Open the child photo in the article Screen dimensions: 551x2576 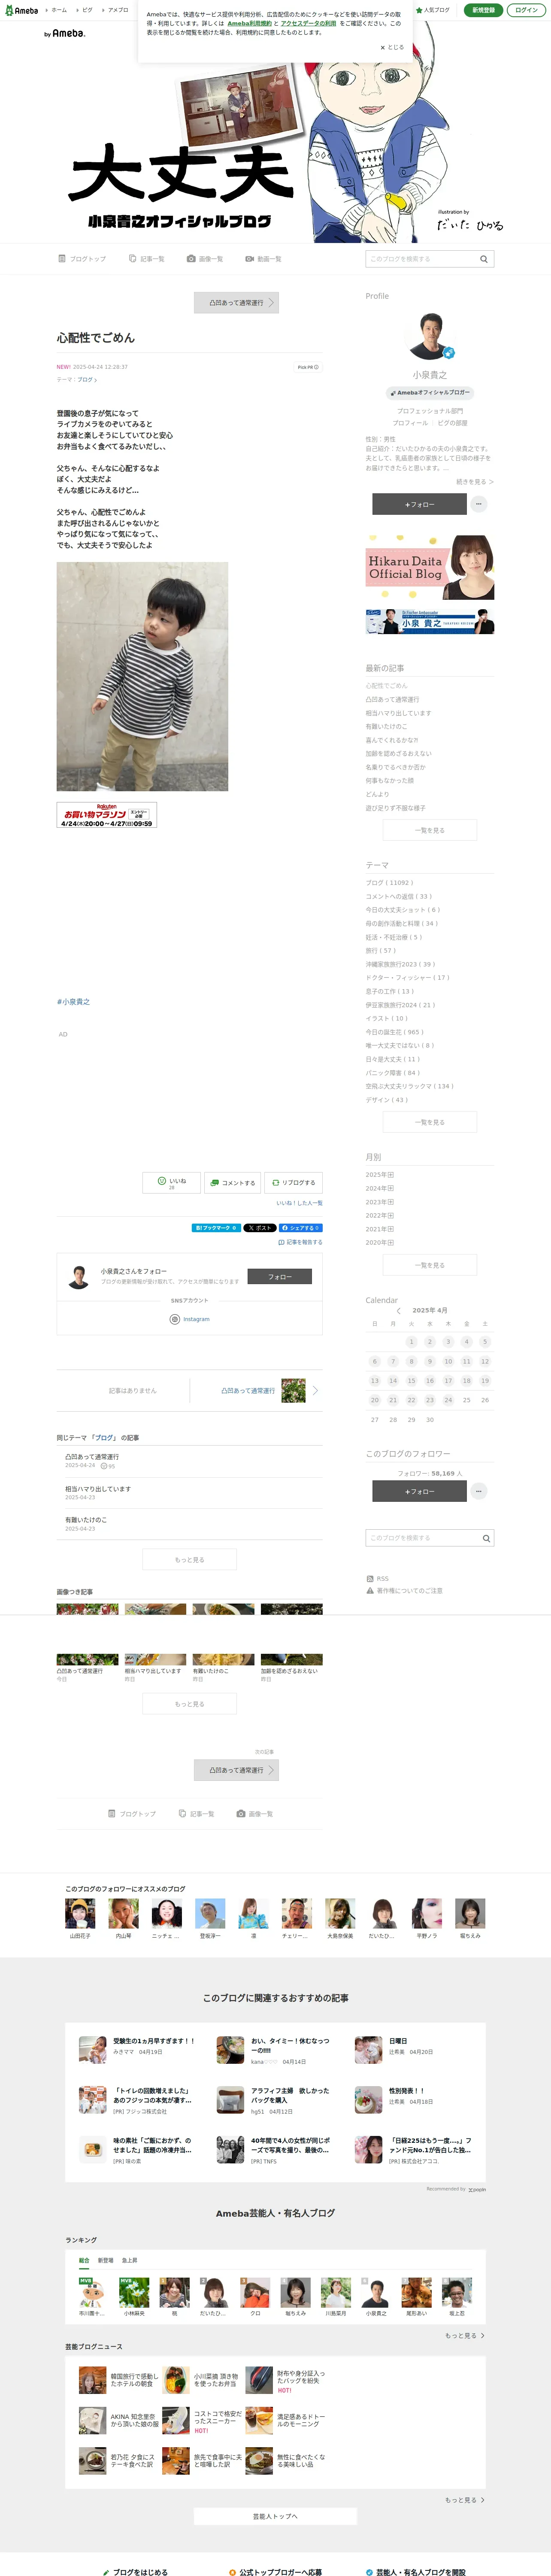coord(142,676)
